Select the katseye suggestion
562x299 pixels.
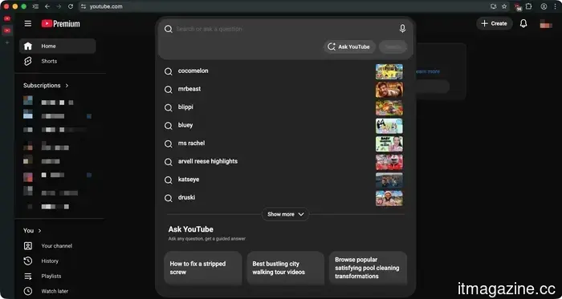[x=285, y=180]
